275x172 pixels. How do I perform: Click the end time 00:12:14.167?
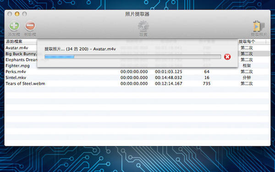(169, 83)
